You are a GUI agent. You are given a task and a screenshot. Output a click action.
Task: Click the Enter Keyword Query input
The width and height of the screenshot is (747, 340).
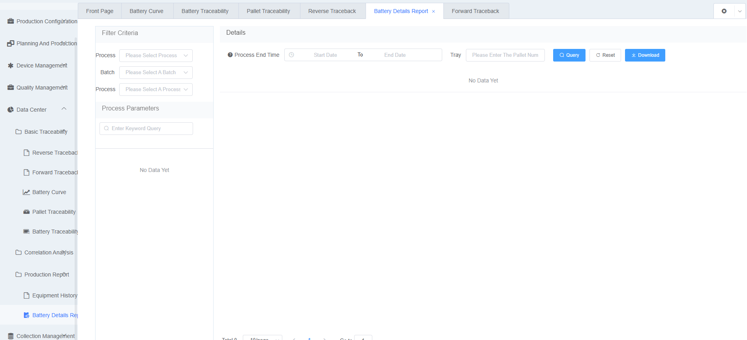point(146,129)
